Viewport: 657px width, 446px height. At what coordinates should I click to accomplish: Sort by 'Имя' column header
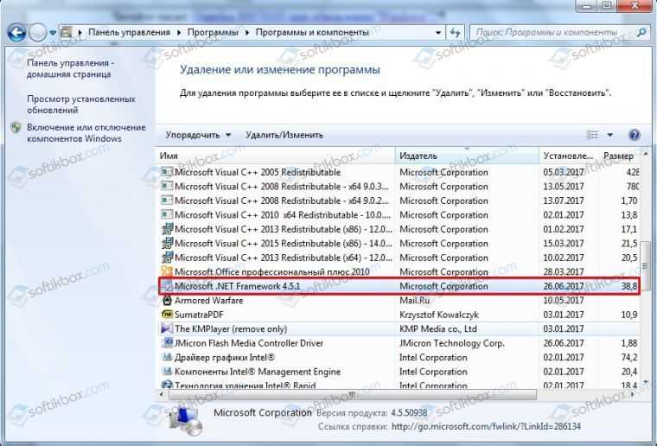click(x=275, y=156)
